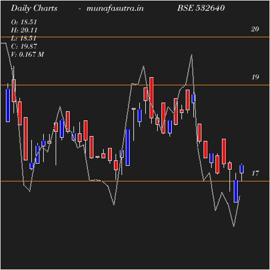Viewport: 270px width, 270px height.
Task: Click the close price 'C: 19.87'
Action: tap(24, 46)
